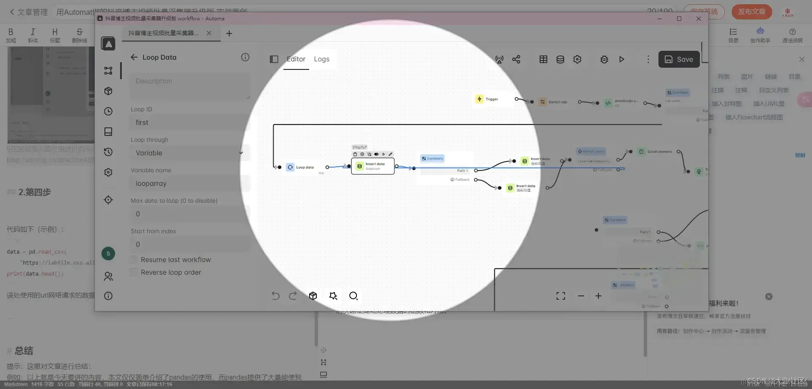Go back from Loop Data panel
The width and height of the screenshot is (812, 389).
coord(134,57)
